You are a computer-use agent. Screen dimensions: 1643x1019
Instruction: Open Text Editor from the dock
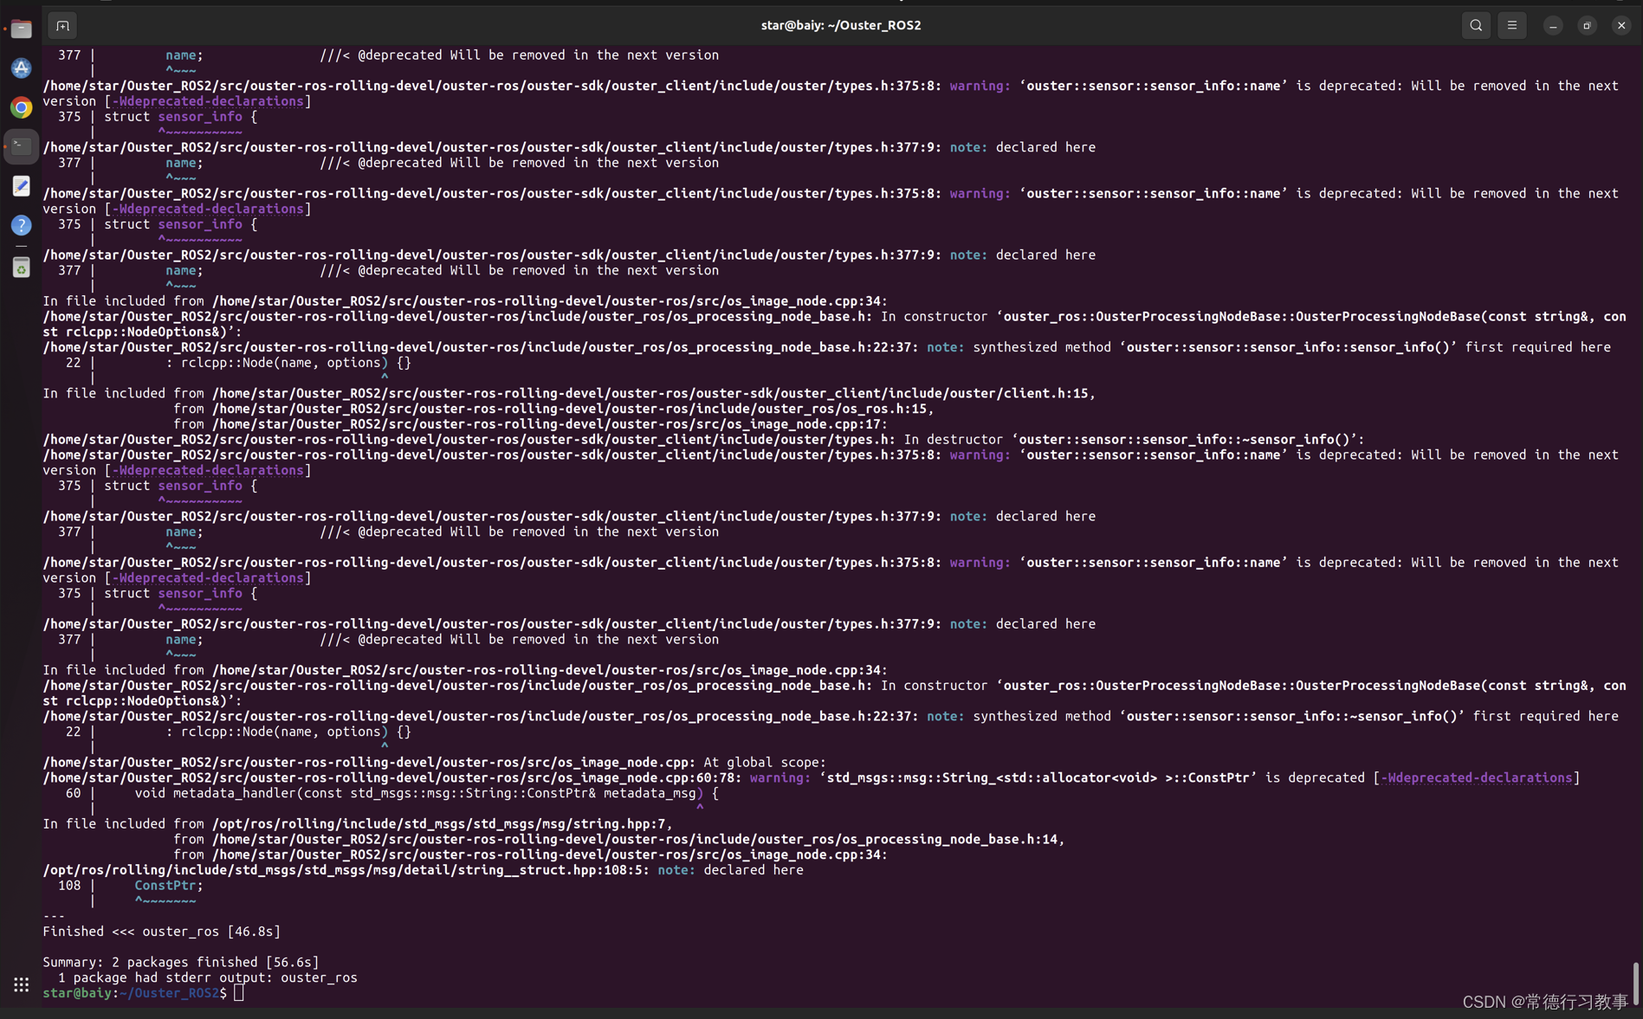tap(21, 185)
